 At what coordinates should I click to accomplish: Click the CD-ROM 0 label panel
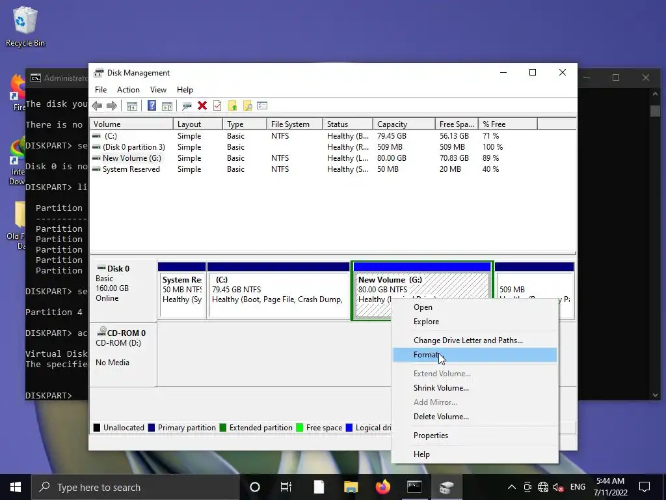123,355
